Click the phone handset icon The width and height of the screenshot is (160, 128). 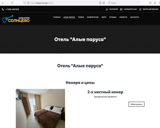tap(3, 9)
